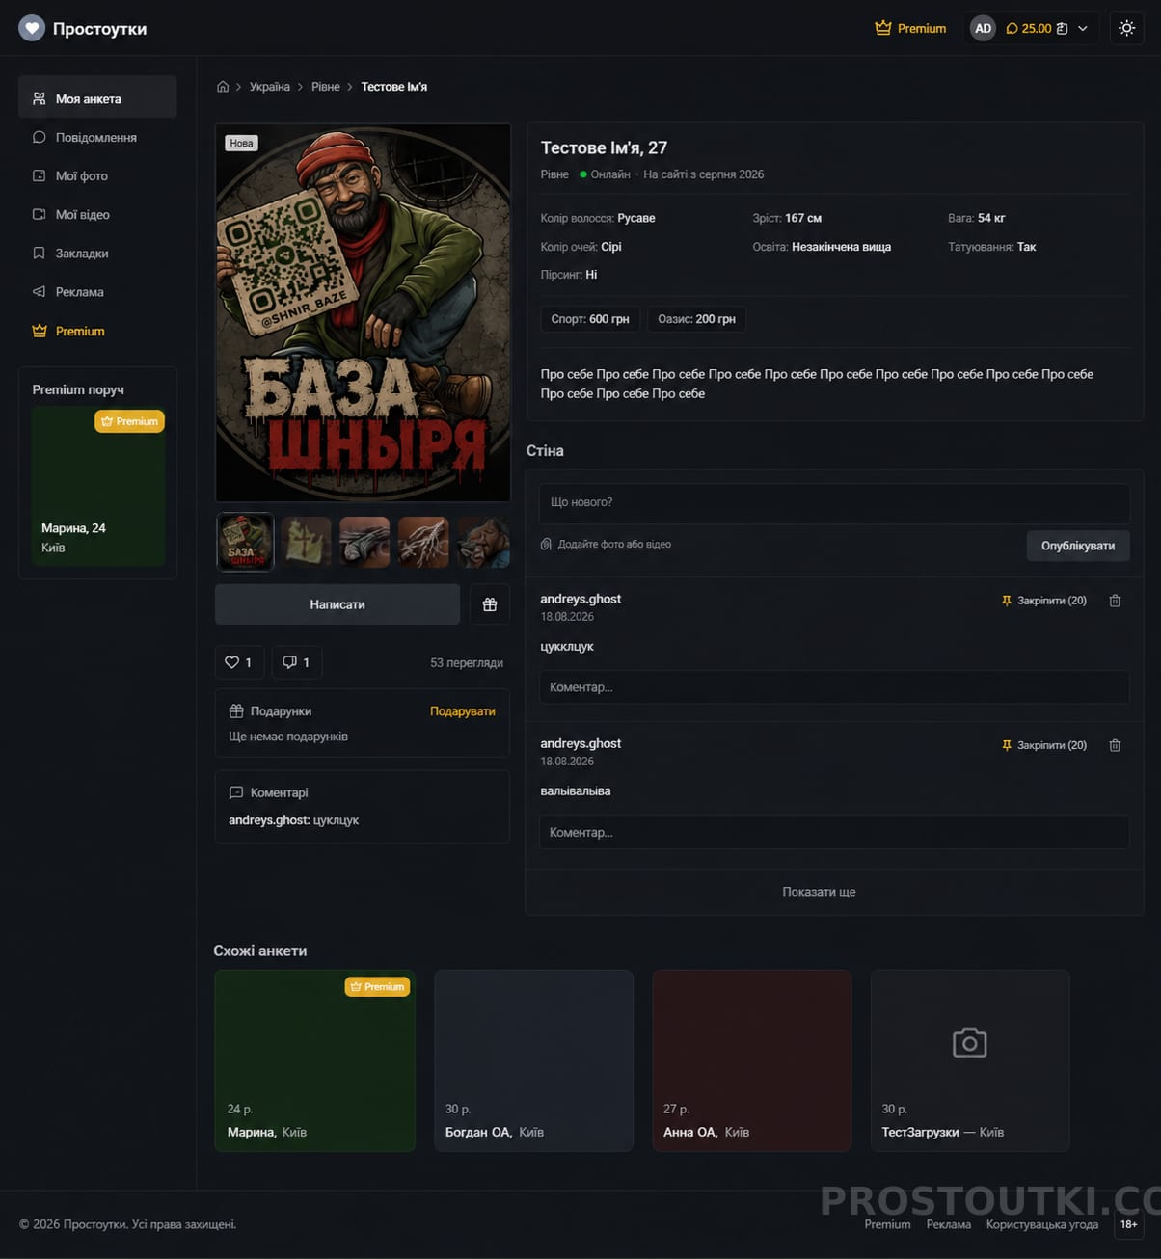Click the 18+ badge in footer

1128,1224
